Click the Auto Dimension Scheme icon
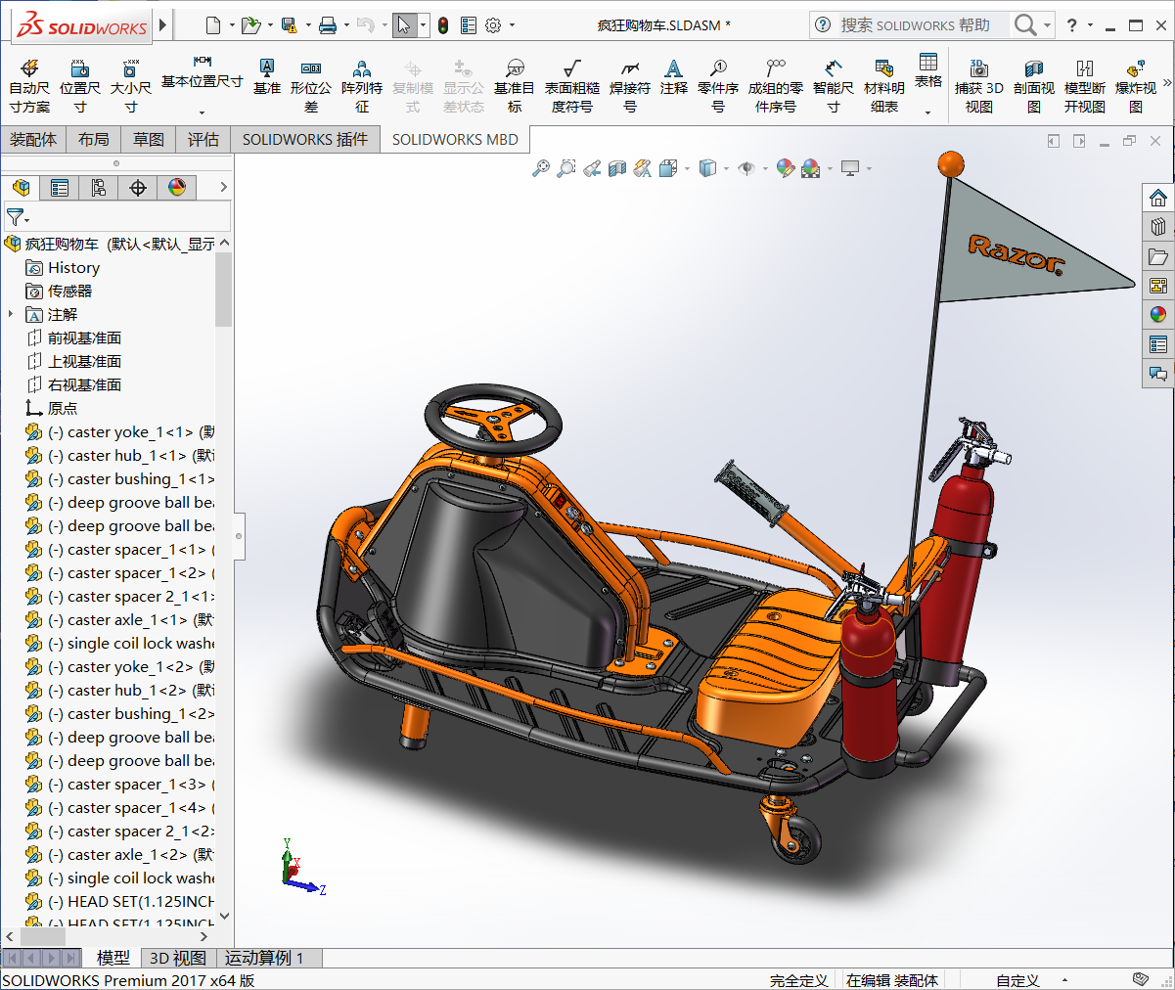 coord(29,85)
